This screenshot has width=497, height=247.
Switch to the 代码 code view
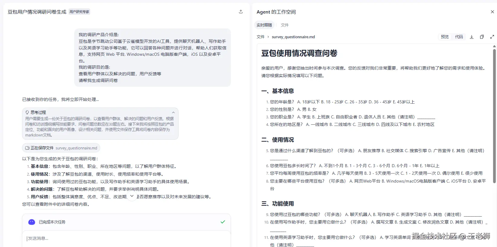[459, 37]
